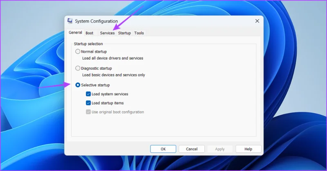This screenshot has width=327, height=171.
Task: Click the Cancel button
Action: click(x=192, y=149)
